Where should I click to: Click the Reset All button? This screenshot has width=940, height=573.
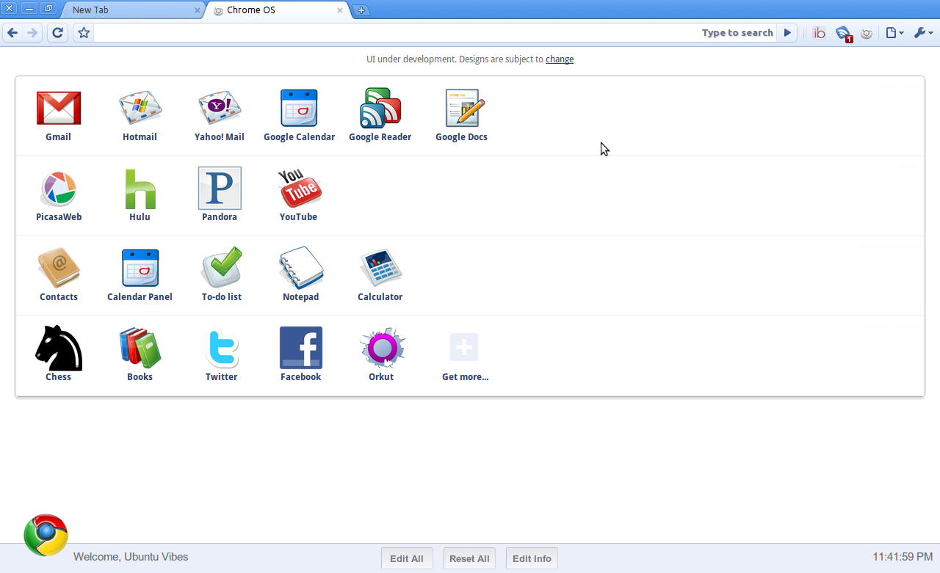click(x=469, y=558)
